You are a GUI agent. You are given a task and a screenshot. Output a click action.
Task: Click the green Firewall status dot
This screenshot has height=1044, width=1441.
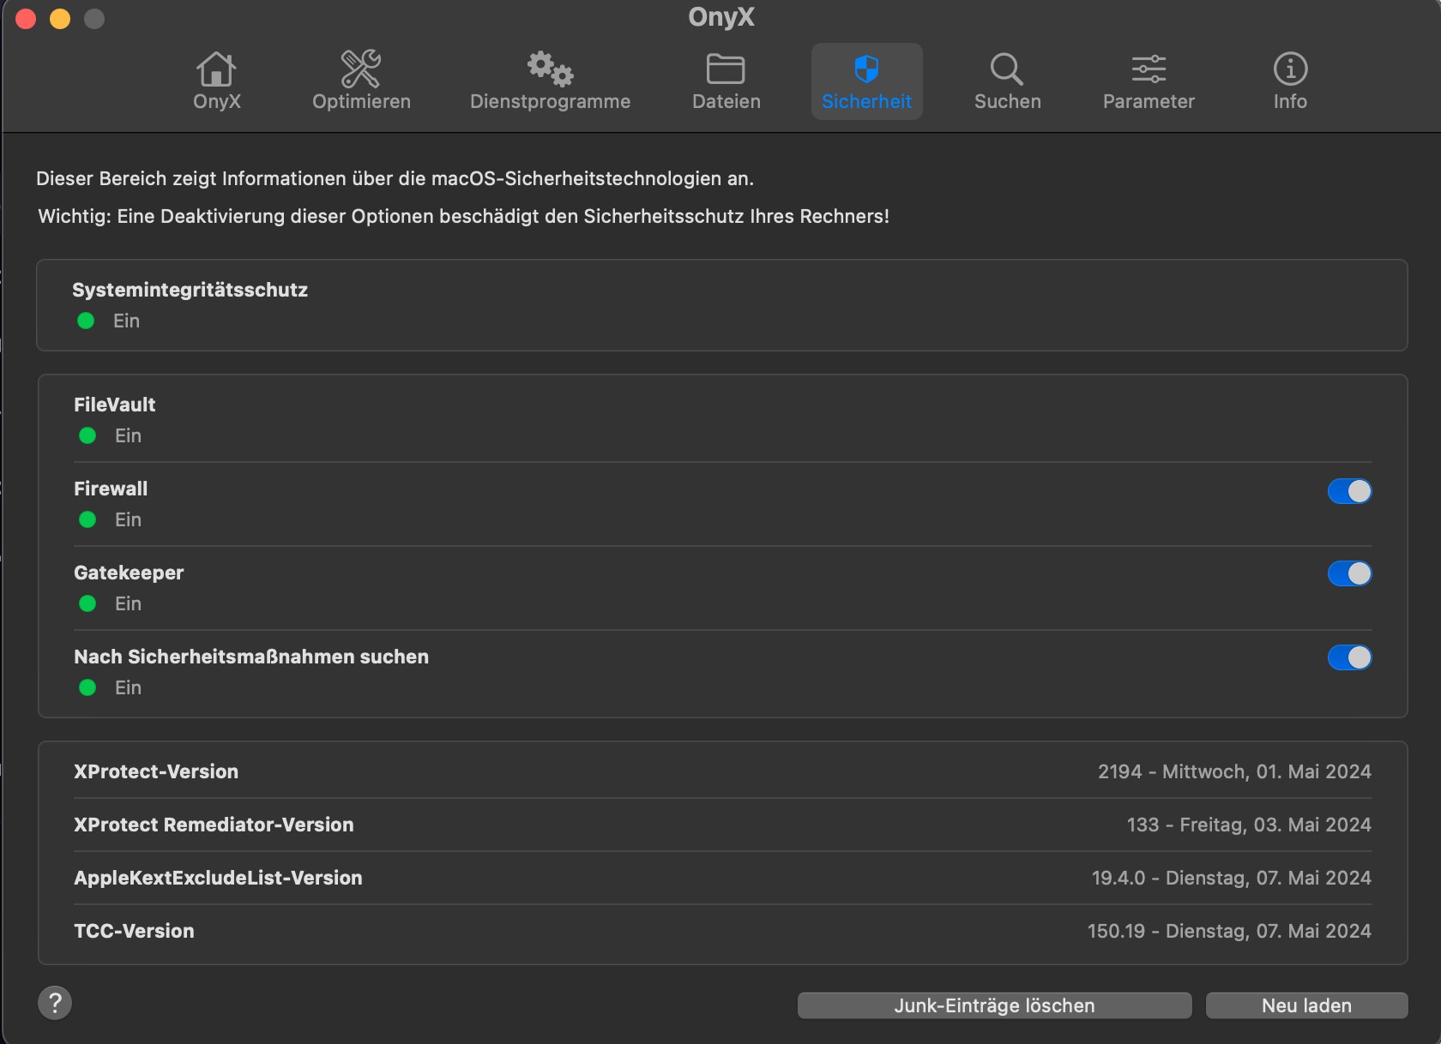click(x=87, y=519)
